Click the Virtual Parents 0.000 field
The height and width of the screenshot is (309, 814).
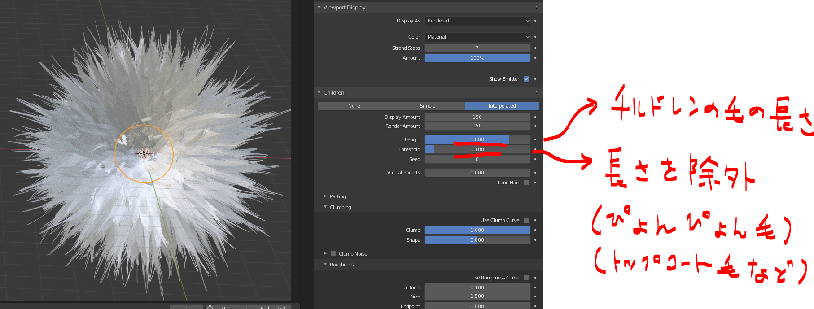point(477,173)
